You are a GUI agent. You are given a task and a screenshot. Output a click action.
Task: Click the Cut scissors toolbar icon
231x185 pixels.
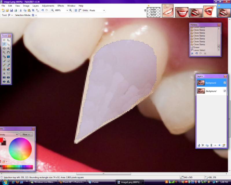21,10
